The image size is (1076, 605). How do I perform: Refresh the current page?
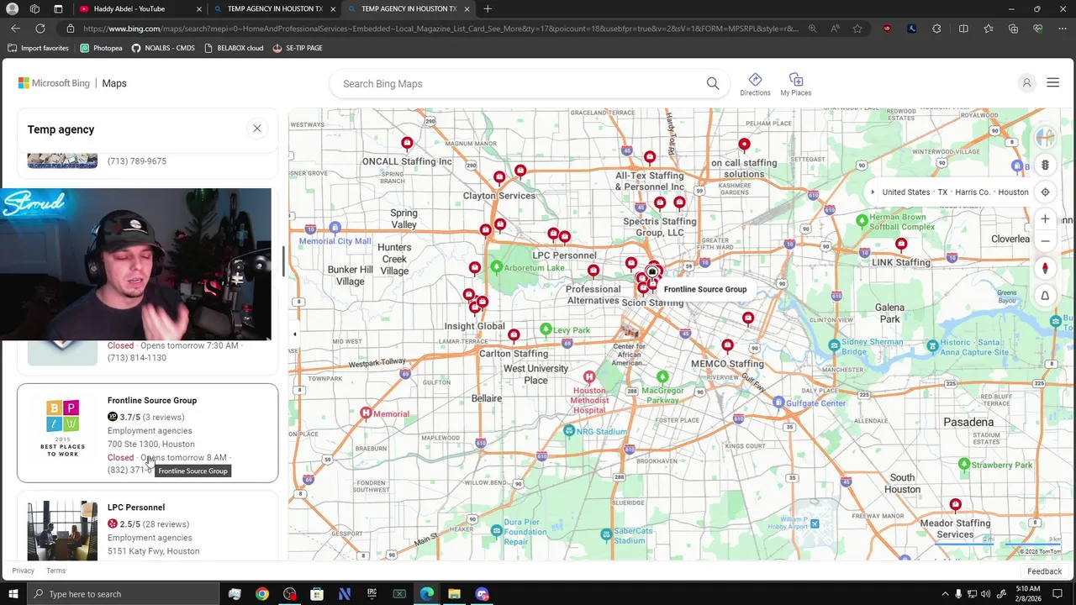pos(40,29)
